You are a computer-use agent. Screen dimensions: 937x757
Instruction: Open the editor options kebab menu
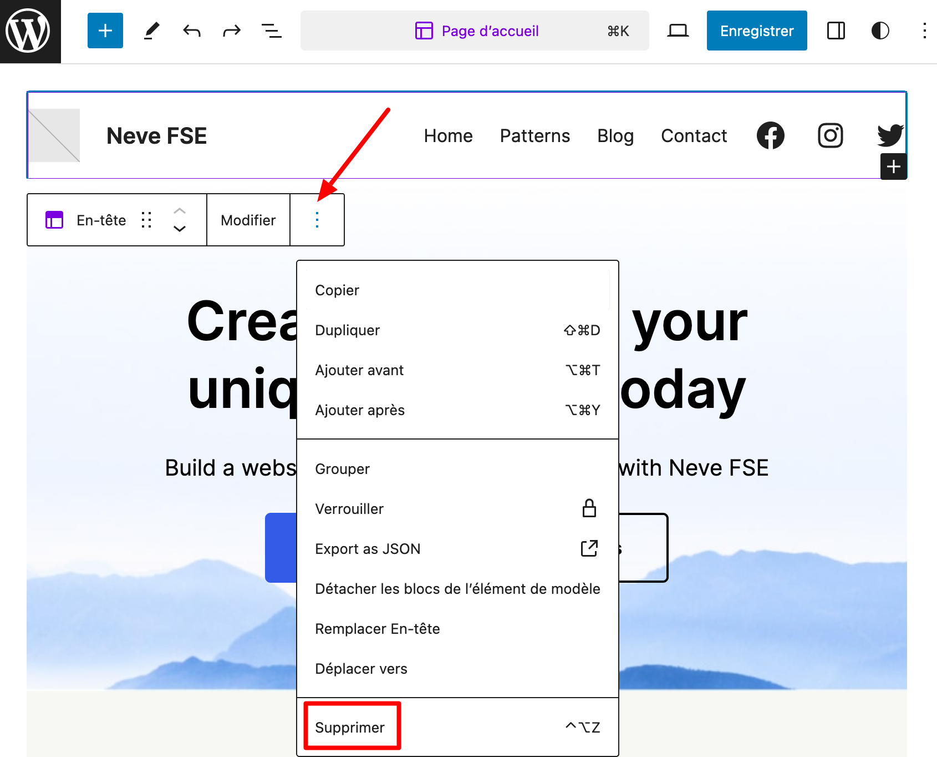coord(924,31)
